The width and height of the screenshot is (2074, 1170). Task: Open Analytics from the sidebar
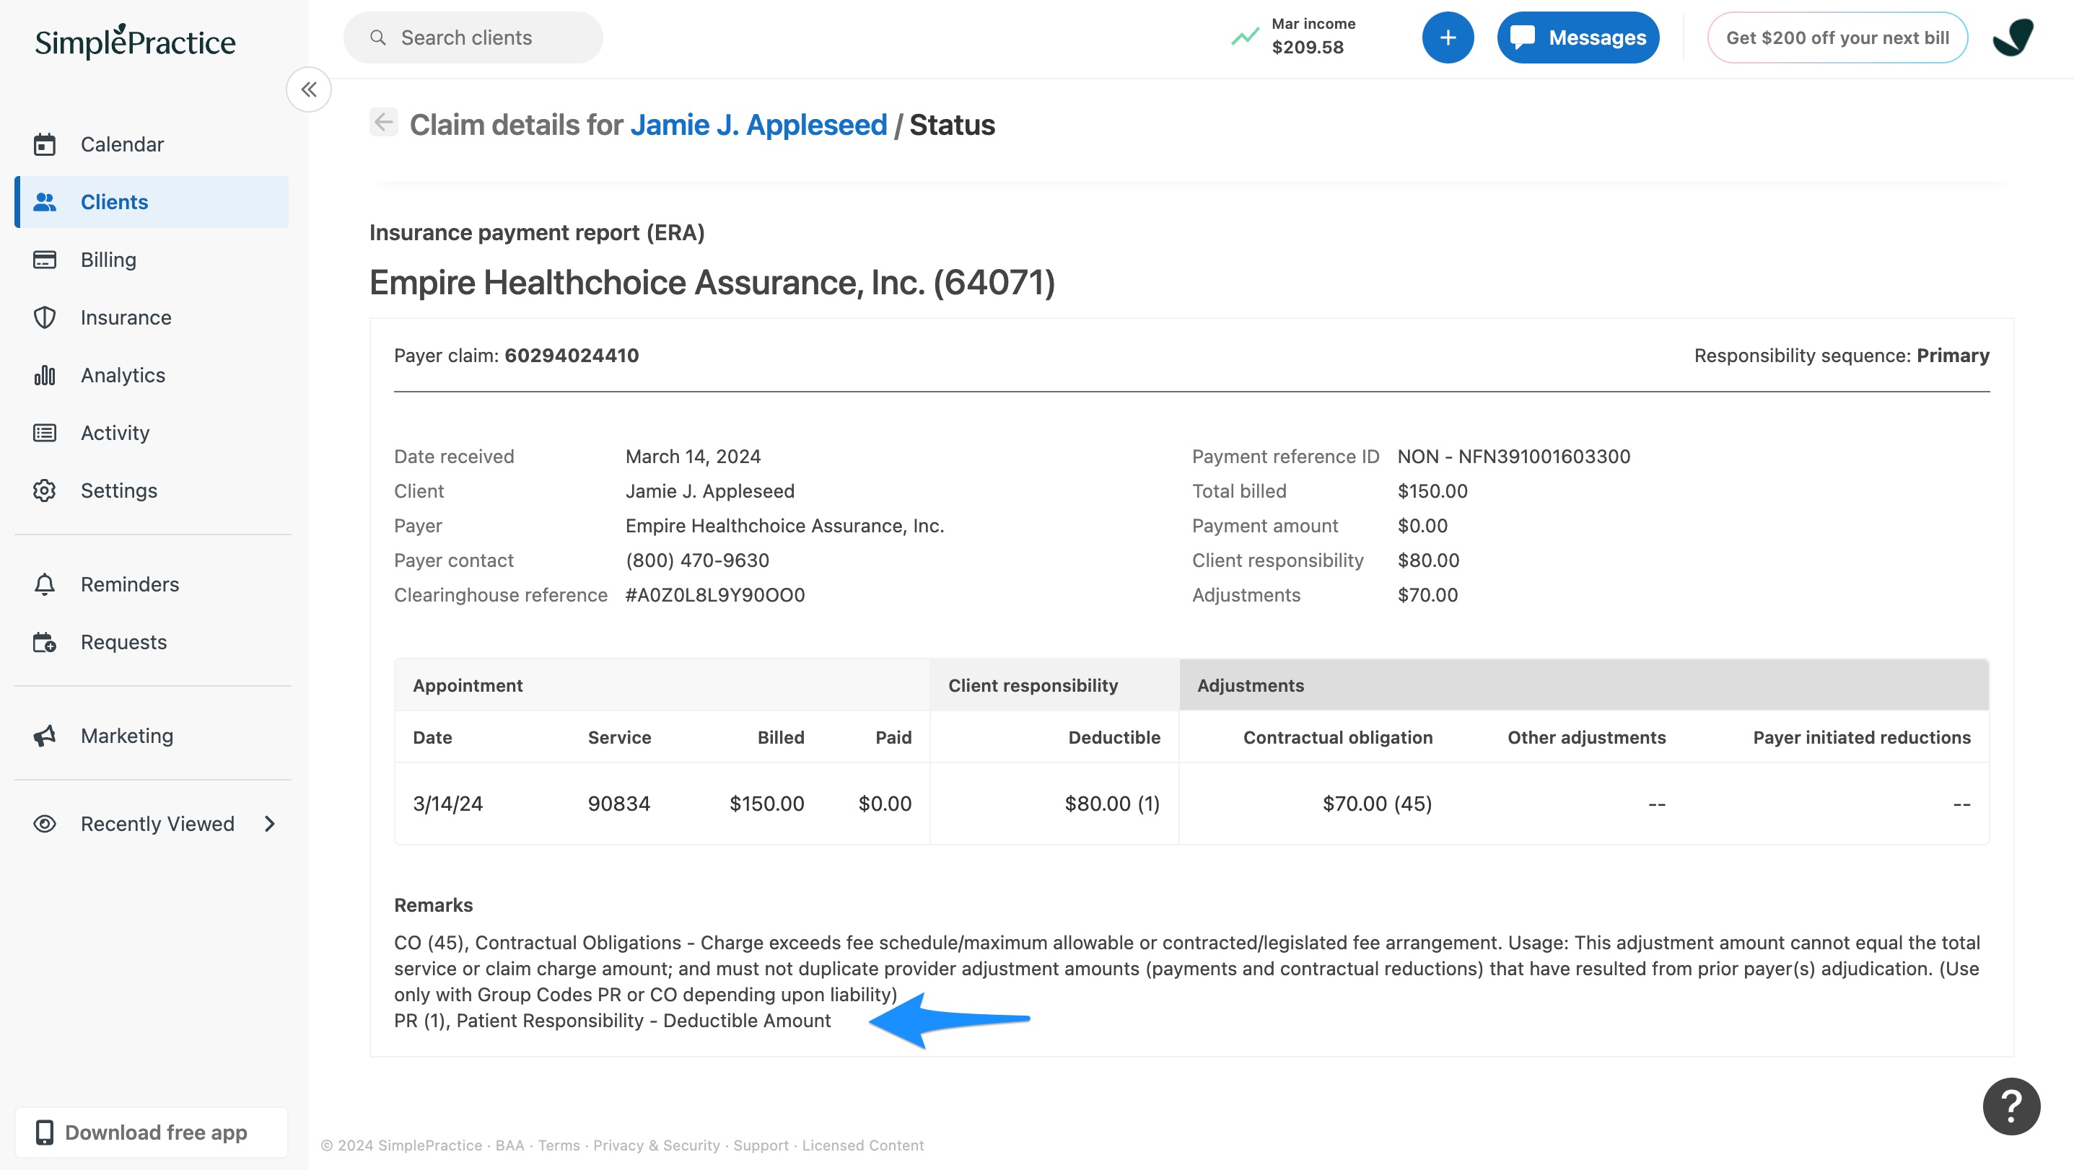click(x=152, y=375)
